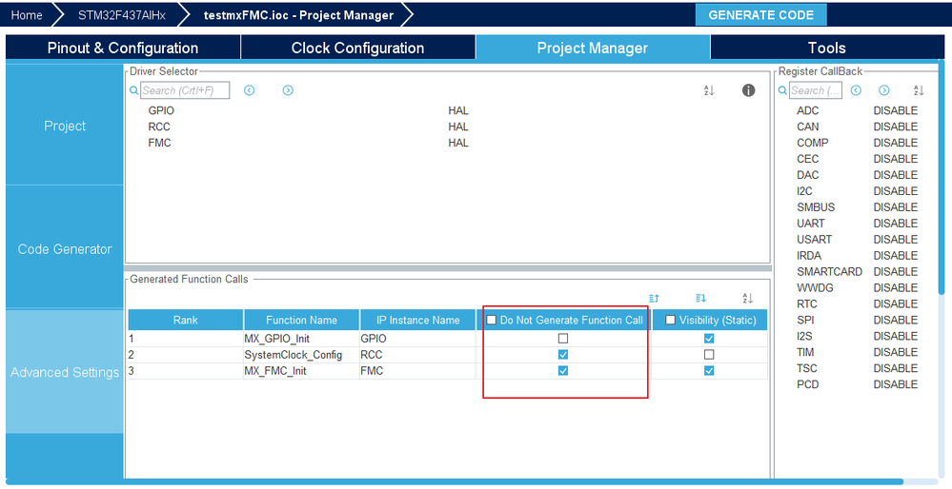952x489 pixels.
Task: Go to Home breadcrumb
Action: 27,15
